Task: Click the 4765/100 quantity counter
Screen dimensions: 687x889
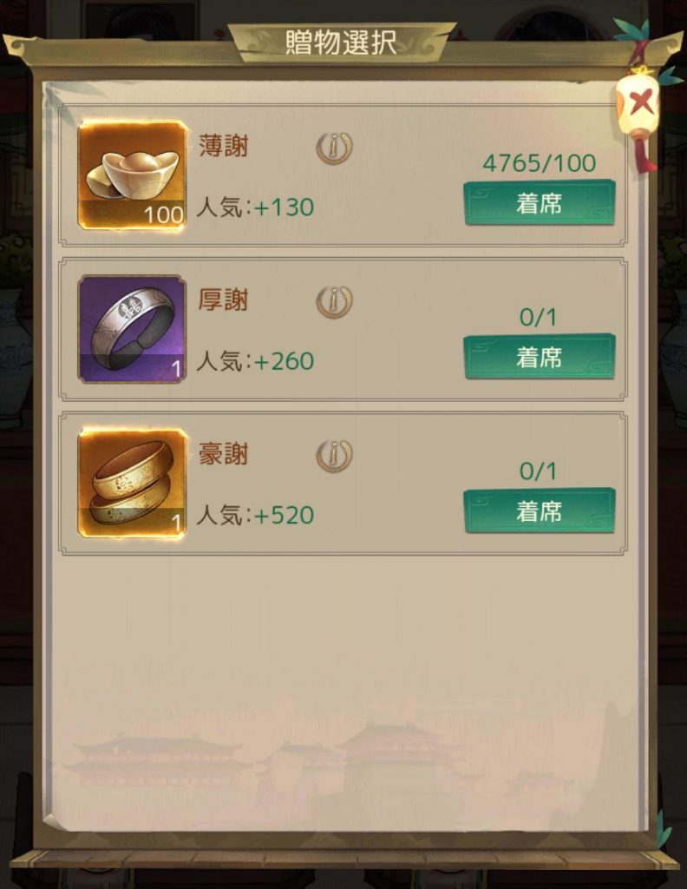Action: tap(540, 163)
